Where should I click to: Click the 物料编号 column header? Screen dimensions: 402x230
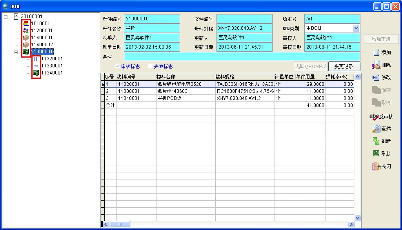tap(136, 77)
